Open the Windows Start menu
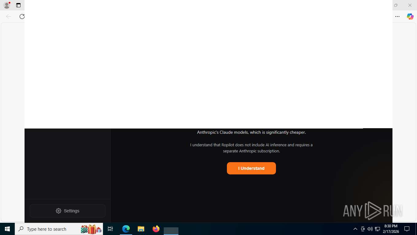The width and height of the screenshot is (417, 235). [7, 229]
